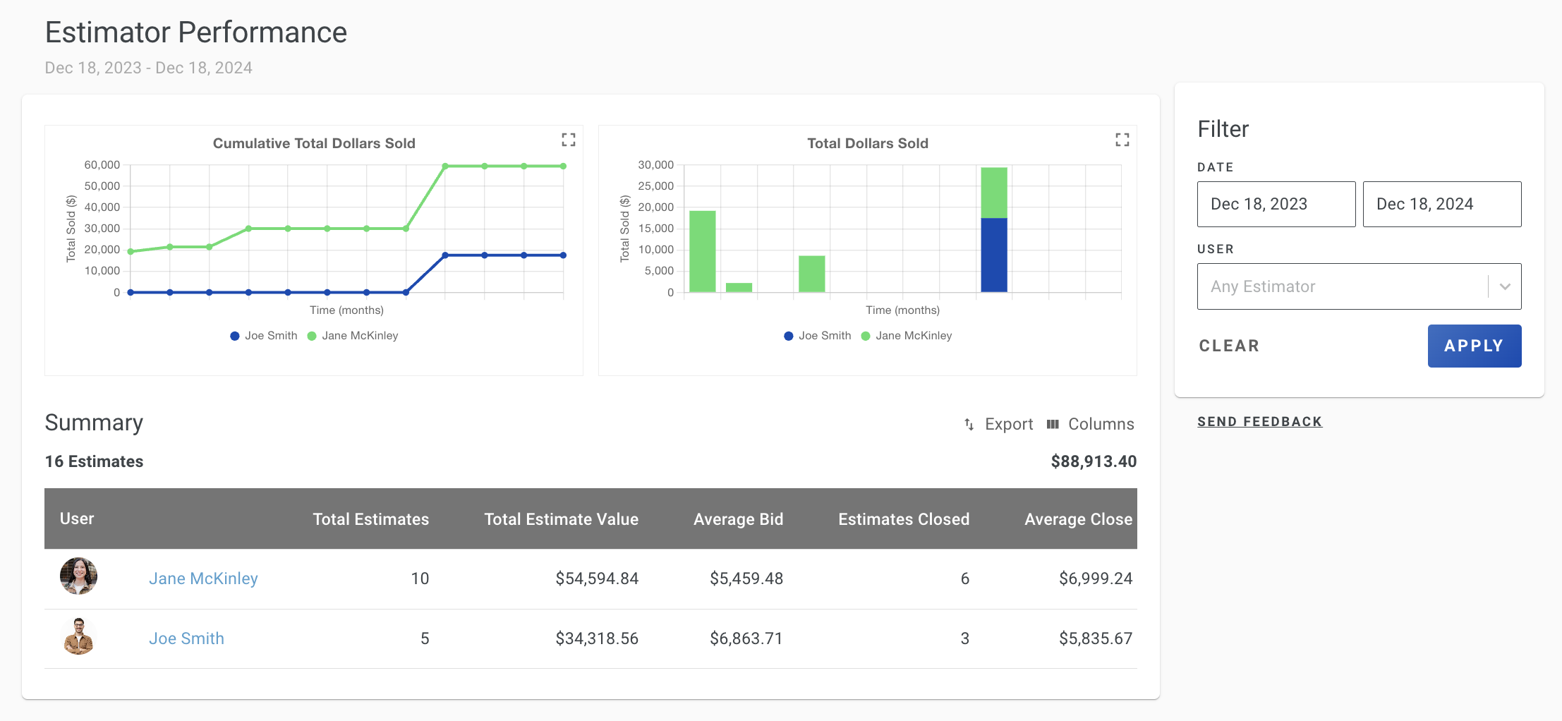Open Jane McKinley's avatar photo
The height and width of the screenshot is (721, 1562).
78,576
